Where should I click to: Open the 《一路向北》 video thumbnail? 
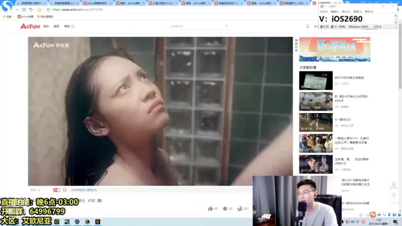pos(316,122)
